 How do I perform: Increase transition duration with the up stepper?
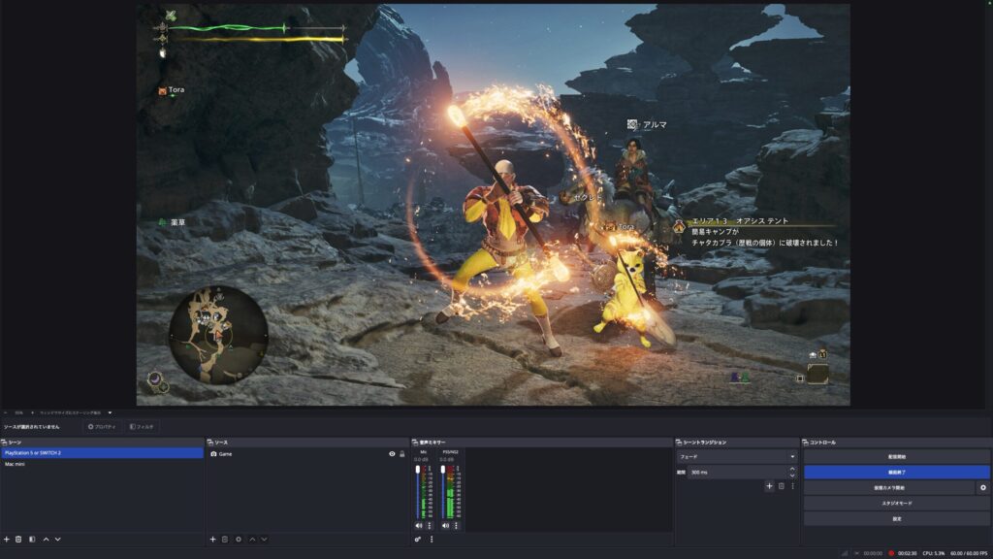pos(792,469)
